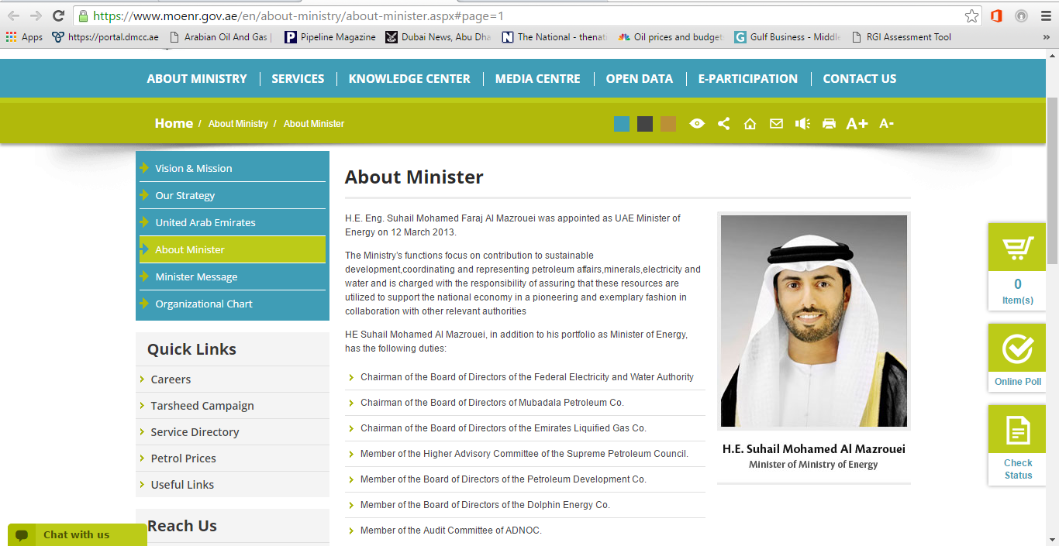This screenshot has height=546, width=1059.
Task: Open the Online Poll checkmark icon
Action: tap(1018, 349)
